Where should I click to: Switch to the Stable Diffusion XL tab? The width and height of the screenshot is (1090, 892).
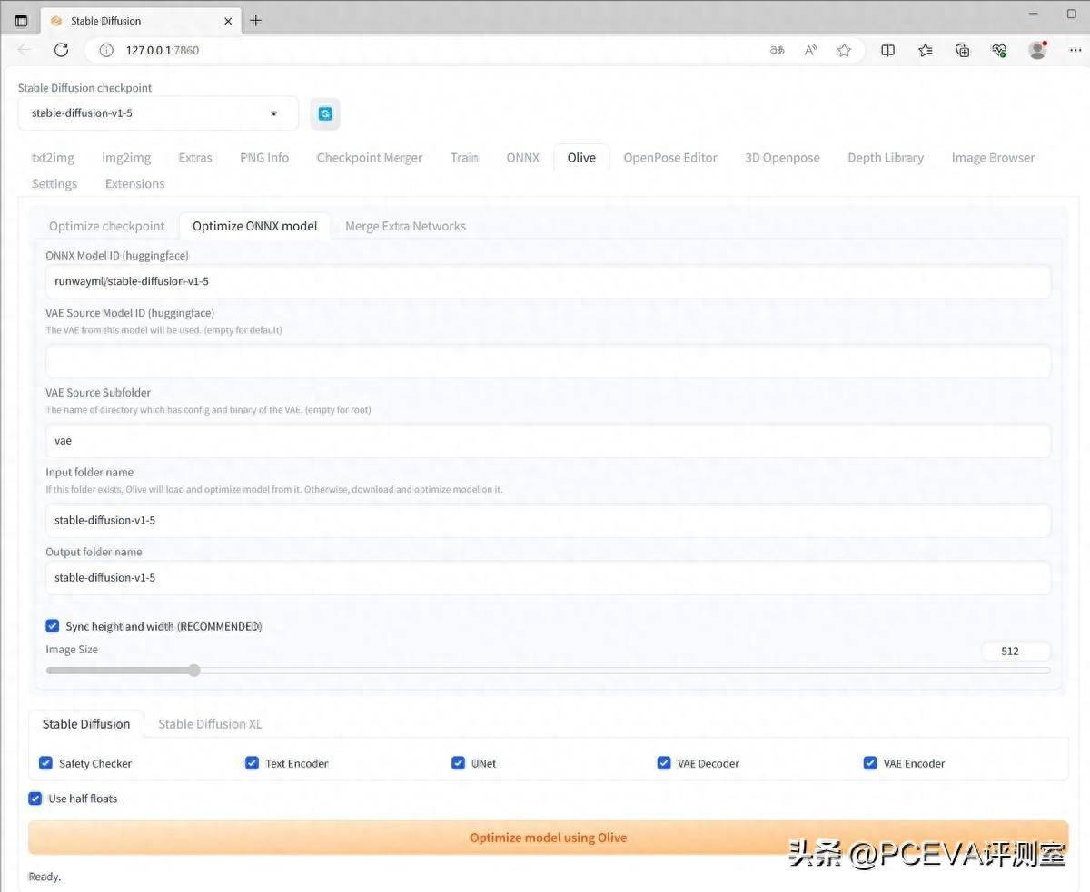point(209,723)
